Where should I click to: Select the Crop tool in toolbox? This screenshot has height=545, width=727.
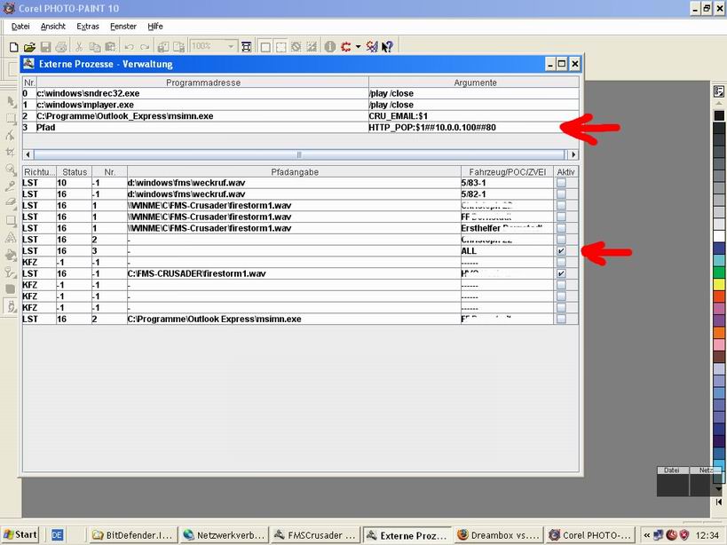11,152
